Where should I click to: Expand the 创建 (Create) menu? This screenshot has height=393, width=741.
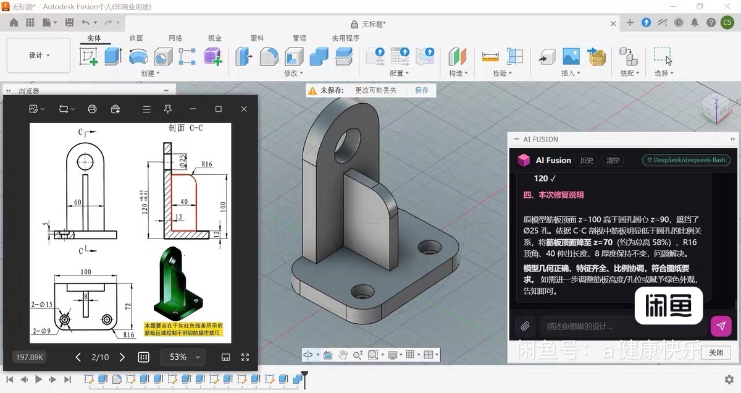150,73
